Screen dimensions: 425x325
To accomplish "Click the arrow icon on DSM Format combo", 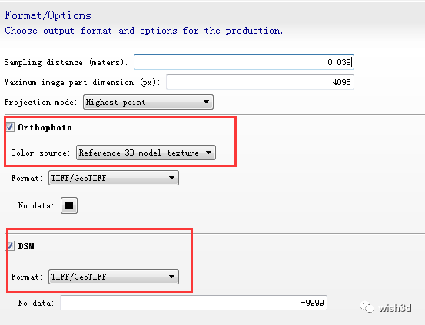I will [171, 277].
